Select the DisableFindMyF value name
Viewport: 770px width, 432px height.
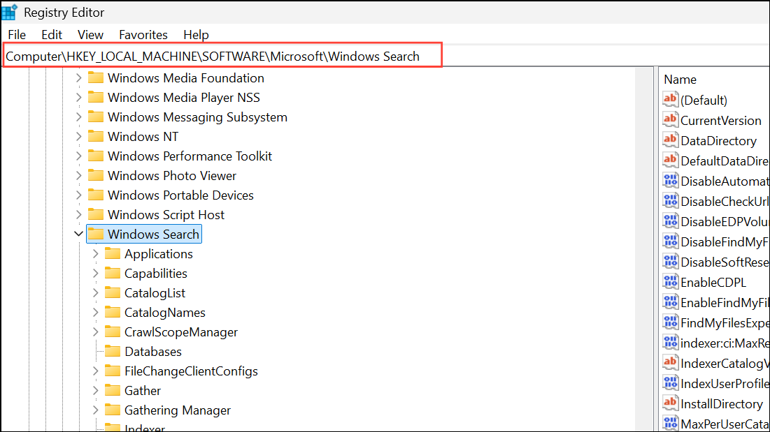click(725, 242)
